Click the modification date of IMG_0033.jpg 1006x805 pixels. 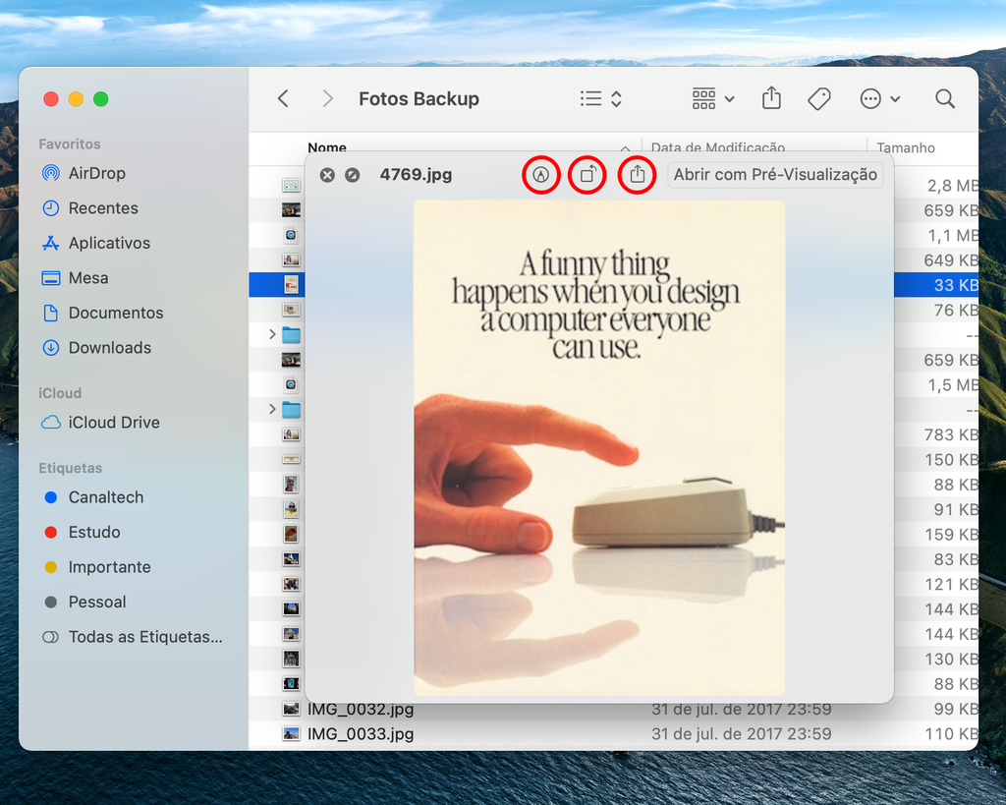pyautogui.click(x=741, y=734)
